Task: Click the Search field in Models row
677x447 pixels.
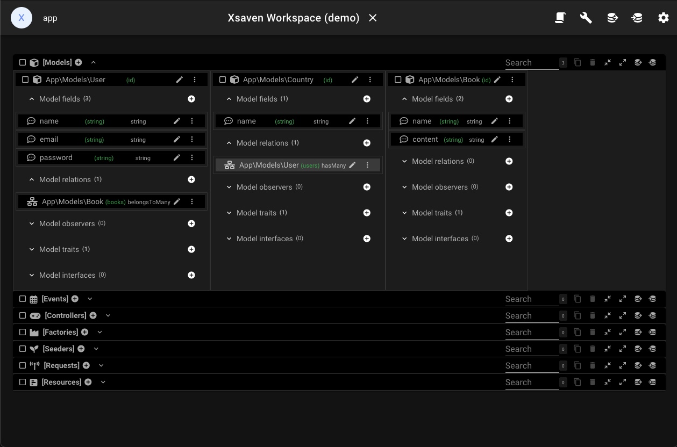Action: (x=531, y=62)
